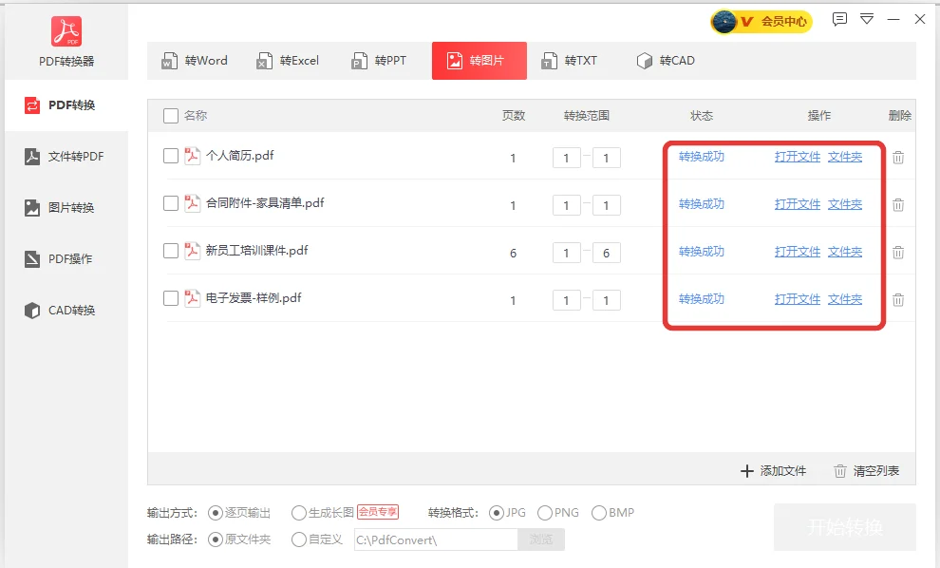Click 添加文件 to add files
This screenshot has width=940, height=568.
point(773,471)
